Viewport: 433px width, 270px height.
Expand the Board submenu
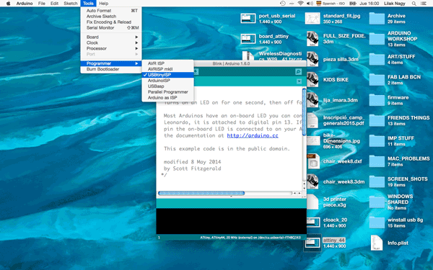click(111, 37)
